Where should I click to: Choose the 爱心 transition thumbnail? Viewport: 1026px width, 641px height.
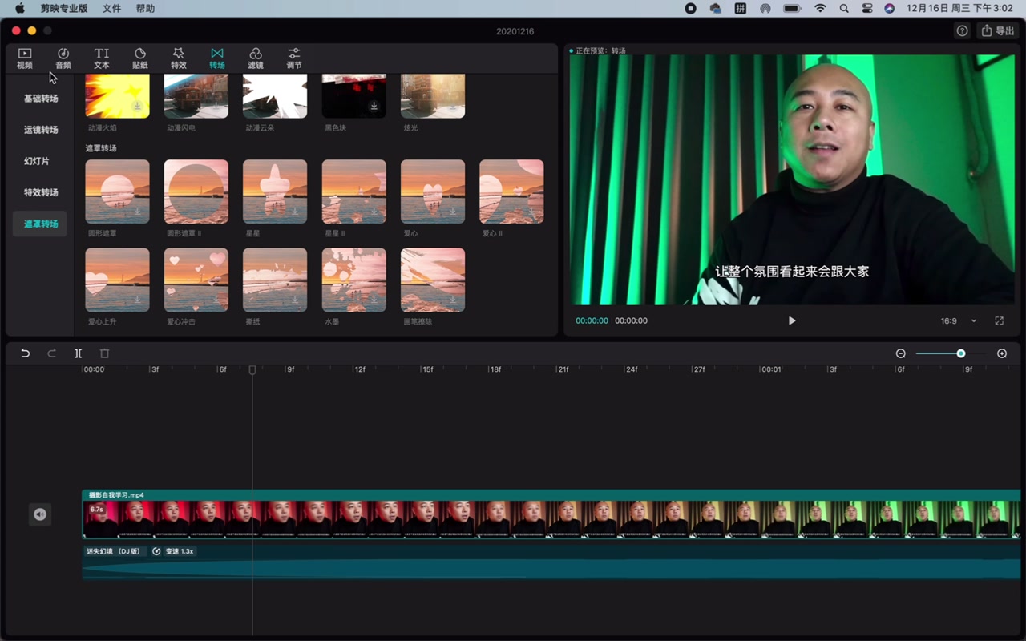[433, 191]
